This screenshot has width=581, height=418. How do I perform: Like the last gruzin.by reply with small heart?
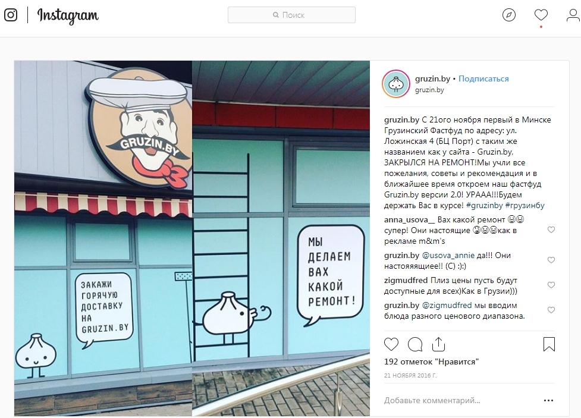point(551,310)
